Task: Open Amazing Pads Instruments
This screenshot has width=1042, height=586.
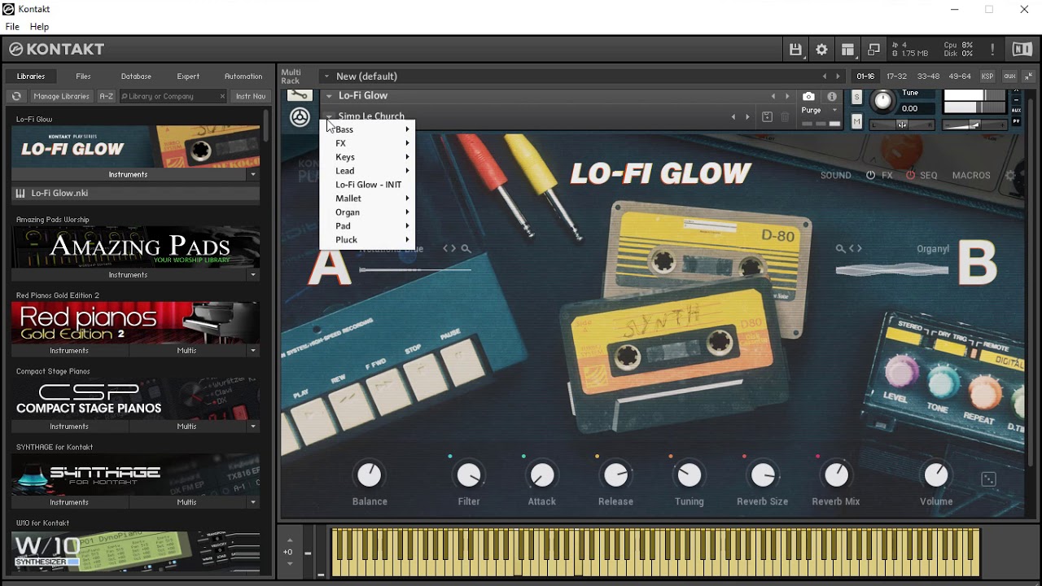Action: tap(128, 275)
